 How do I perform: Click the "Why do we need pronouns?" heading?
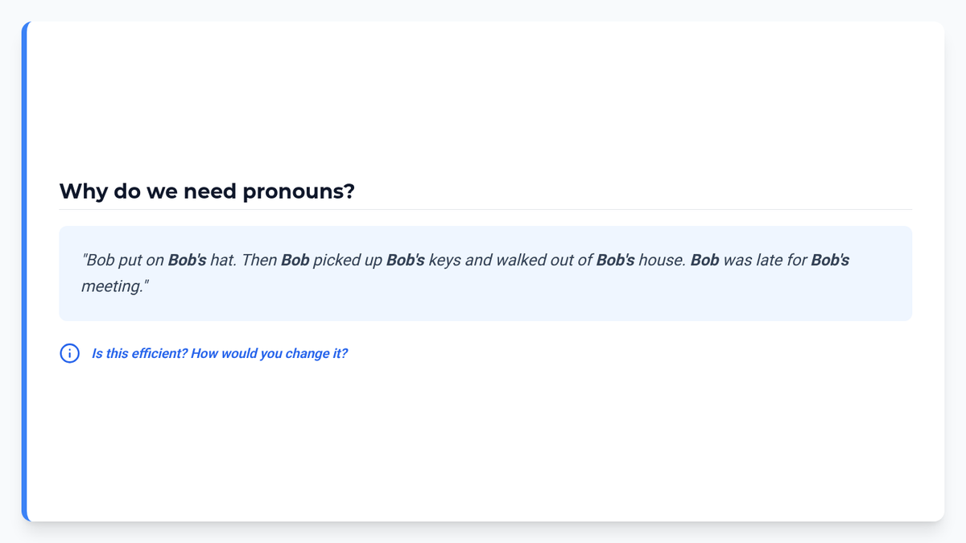[207, 191]
